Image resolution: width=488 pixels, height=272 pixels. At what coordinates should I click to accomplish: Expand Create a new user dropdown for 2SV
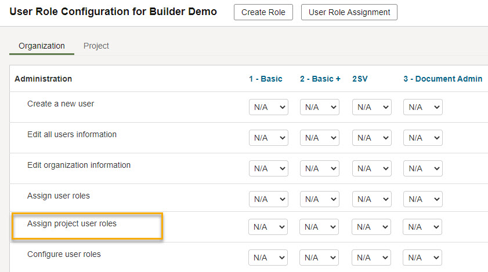(x=371, y=107)
